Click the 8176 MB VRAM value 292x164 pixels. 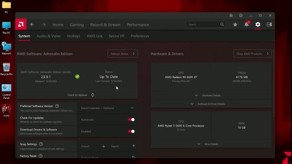[x=242, y=77]
